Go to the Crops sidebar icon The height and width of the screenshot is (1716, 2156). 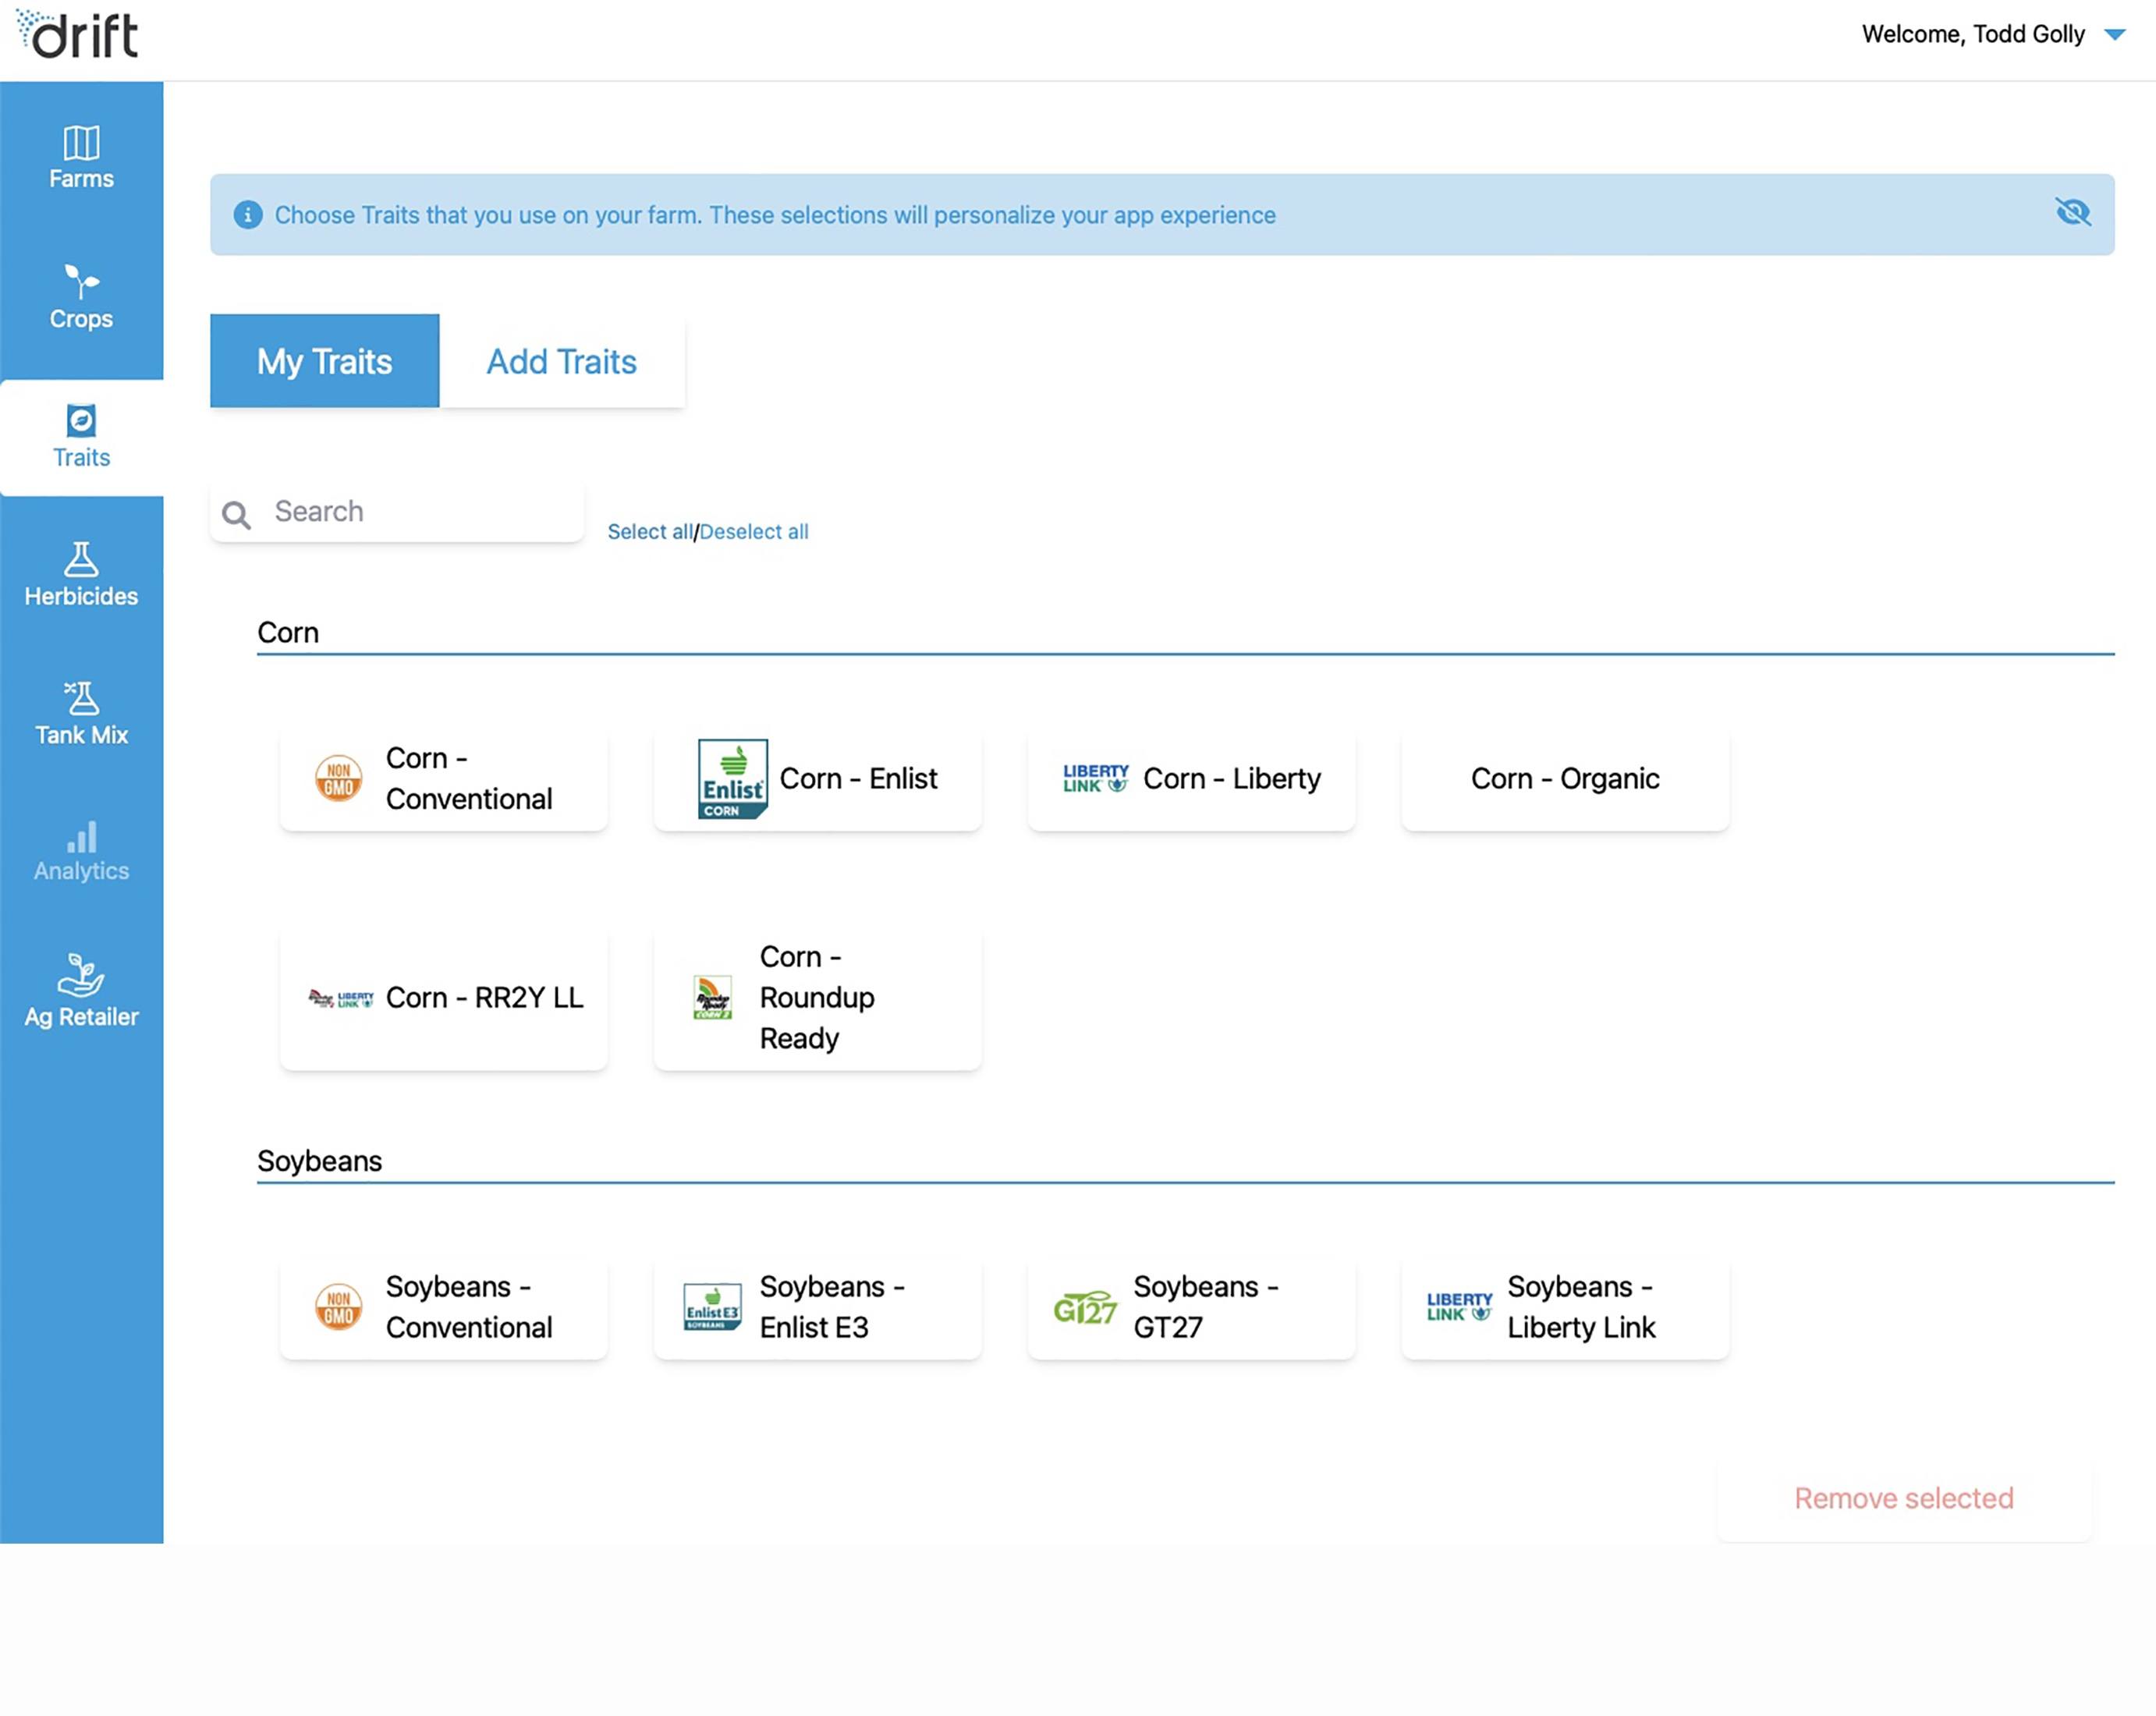[x=81, y=297]
